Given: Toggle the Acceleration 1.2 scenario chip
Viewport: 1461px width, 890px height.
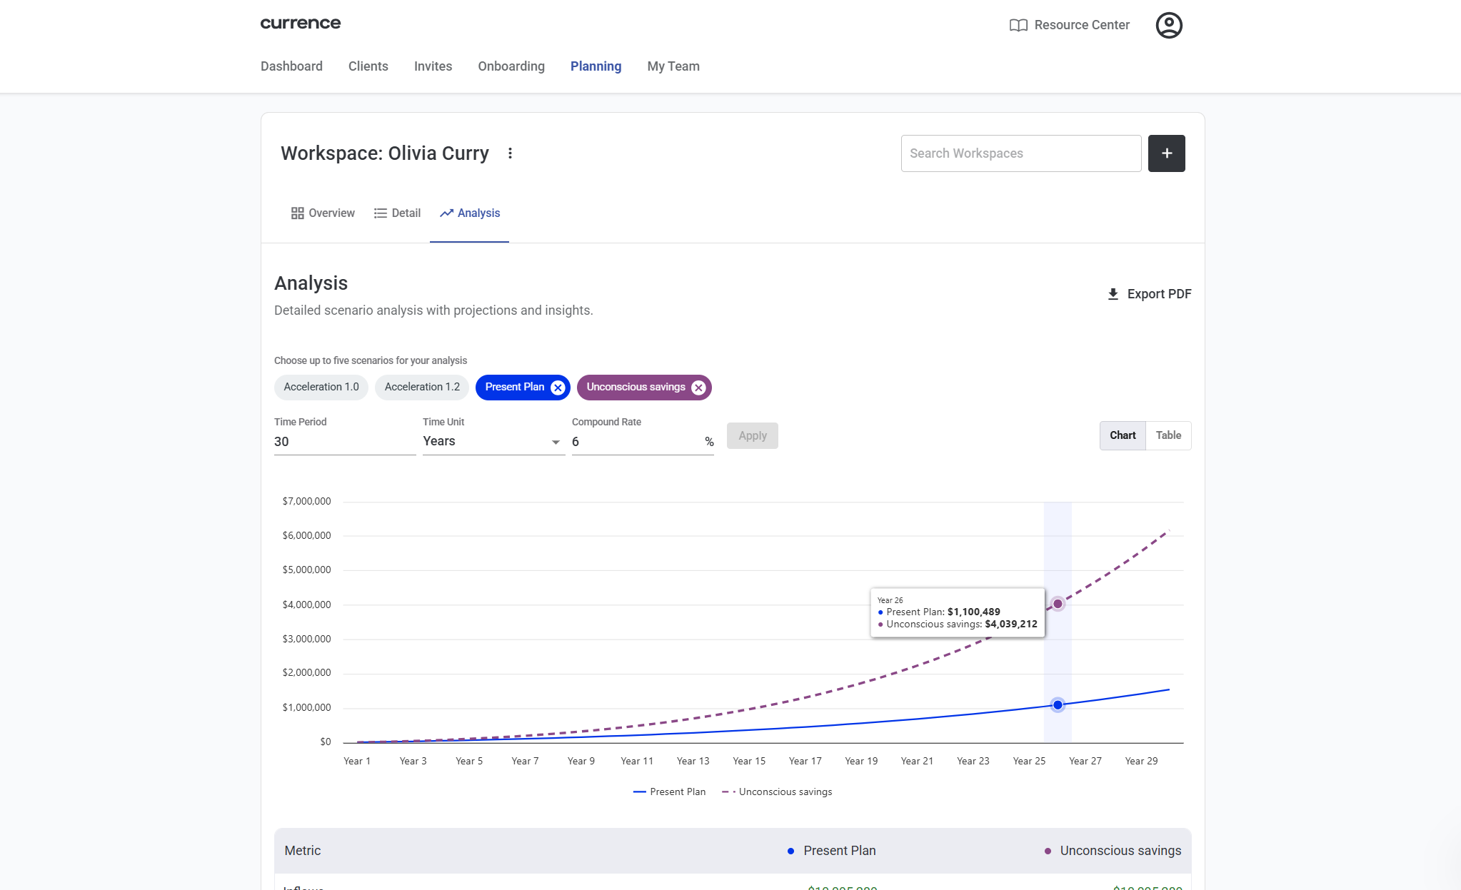Looking at the screenshot, I should 422,387.
